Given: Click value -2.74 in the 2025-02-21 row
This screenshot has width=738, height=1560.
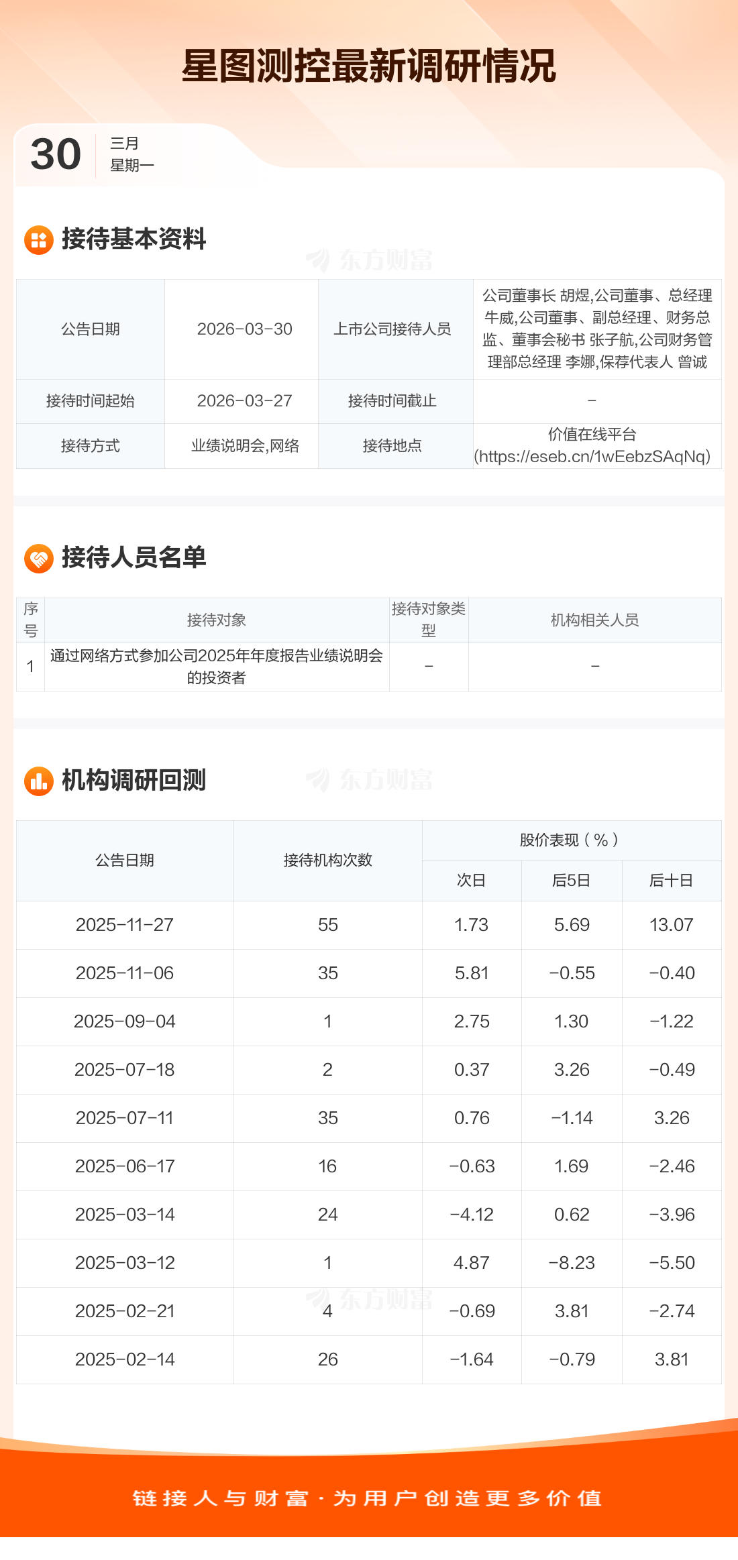Looking at the screenshot, I should click(672, 1311).
